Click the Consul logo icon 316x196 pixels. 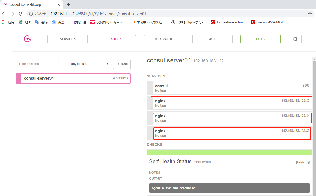pyautogui.click(x=27, y=39)
